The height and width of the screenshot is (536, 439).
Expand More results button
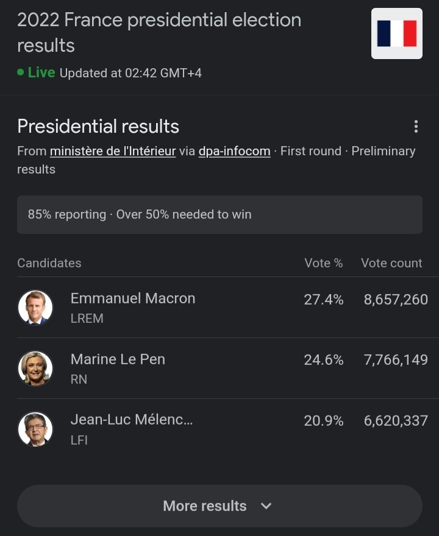[220, 506]
